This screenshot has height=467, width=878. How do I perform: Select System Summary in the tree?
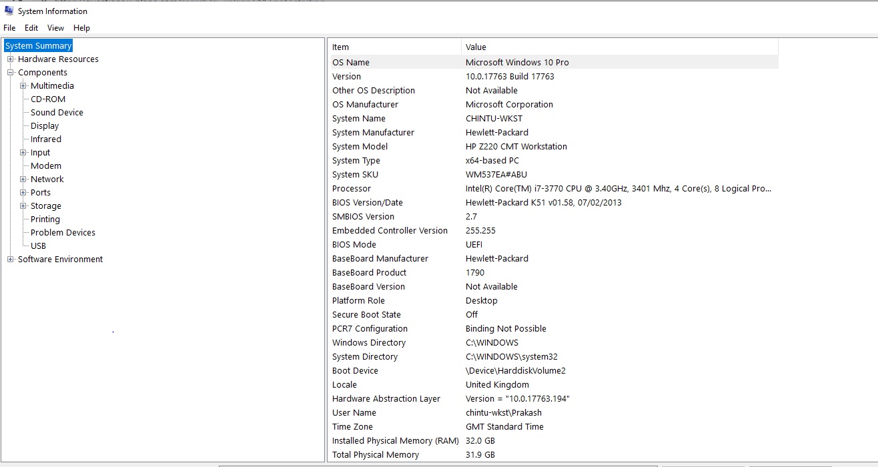point(38,46)
